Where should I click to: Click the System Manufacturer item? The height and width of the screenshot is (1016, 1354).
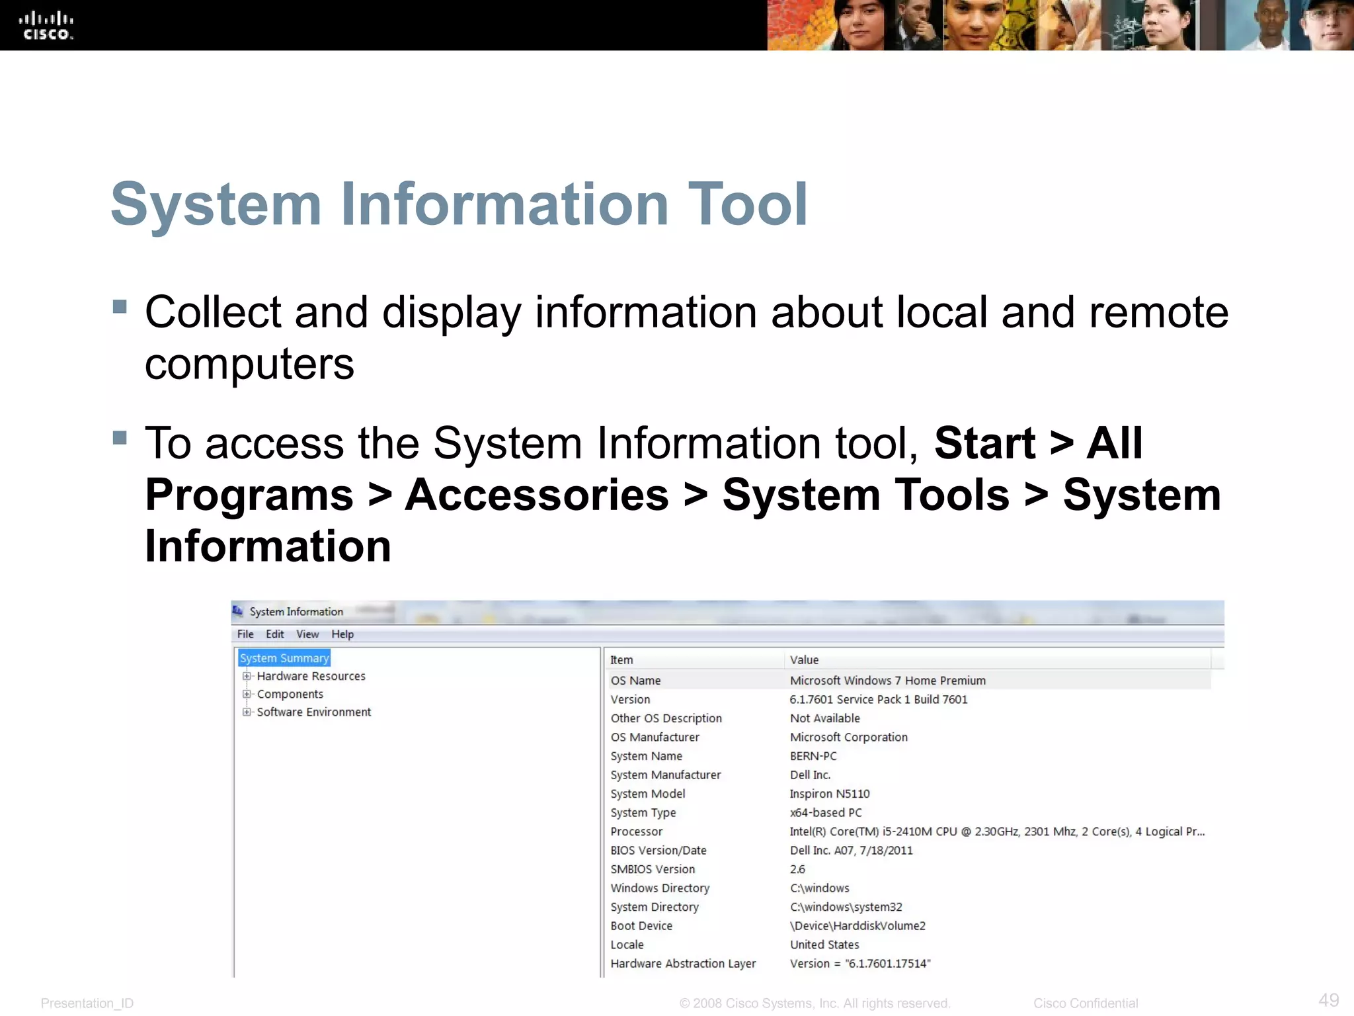pyautogui.click(x=665, y=775)
